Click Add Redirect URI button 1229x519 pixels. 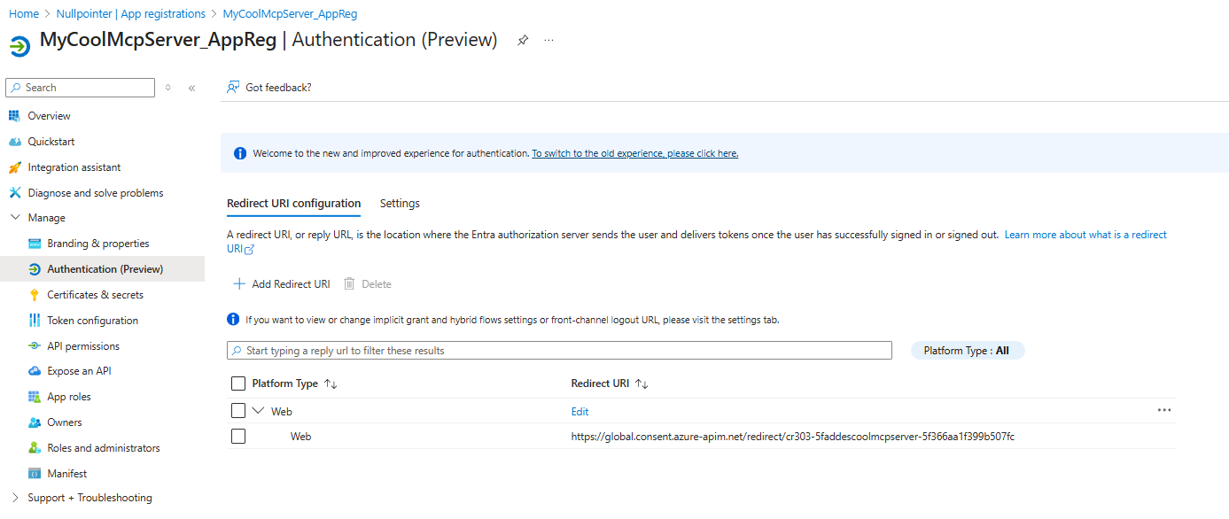281,284
